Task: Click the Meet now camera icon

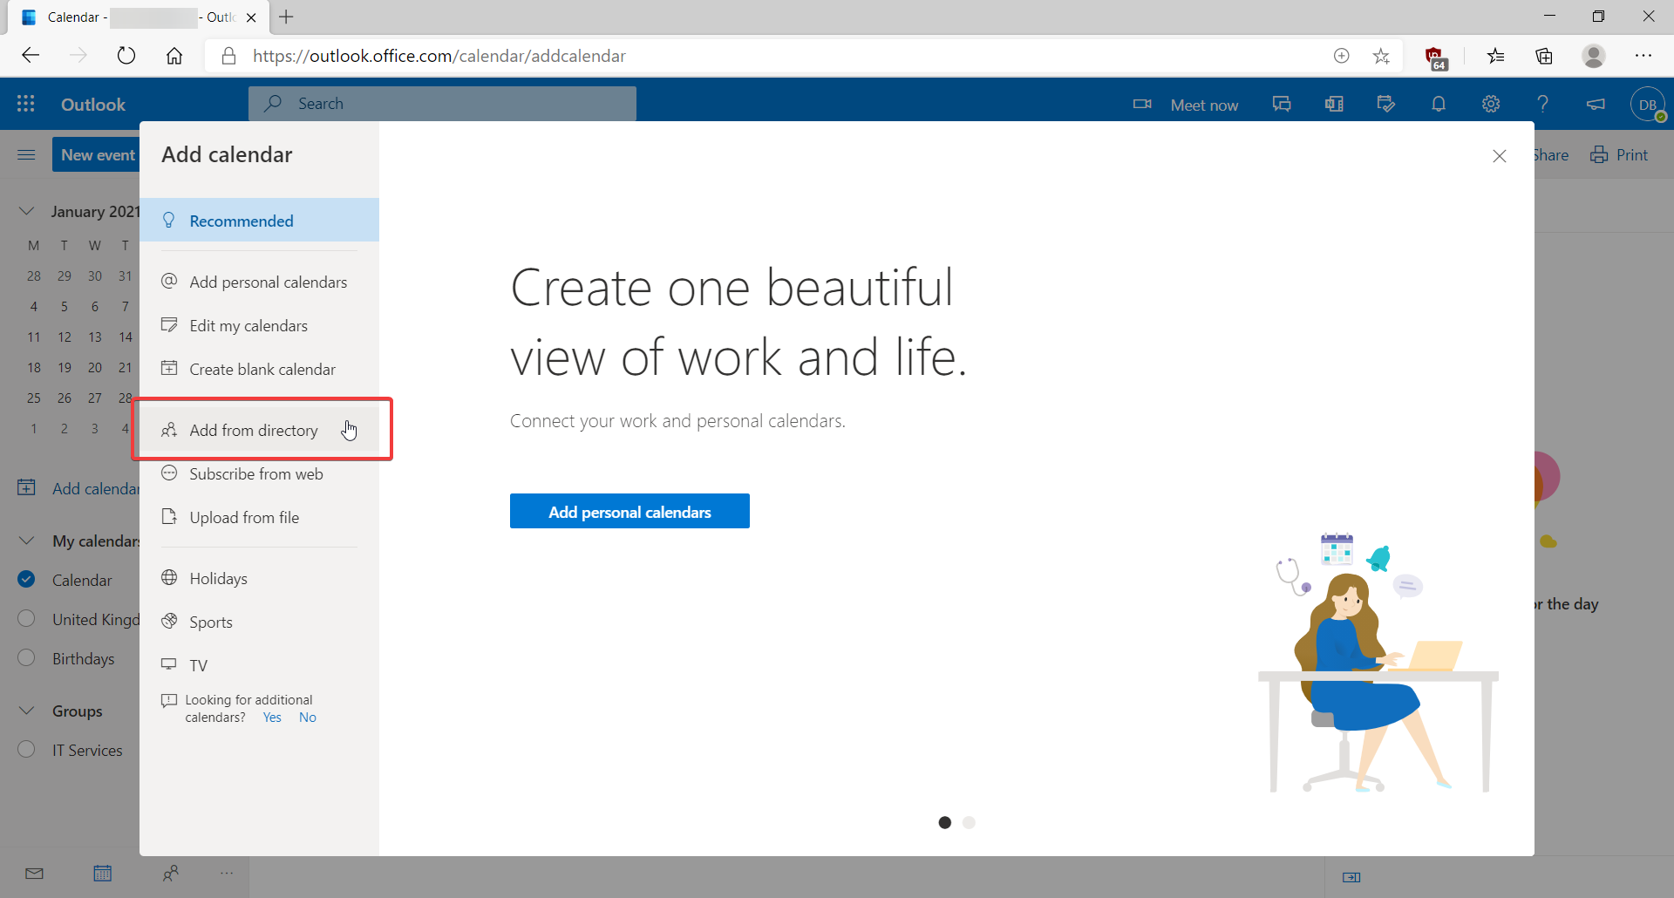Action: (x=1142, y=104)
